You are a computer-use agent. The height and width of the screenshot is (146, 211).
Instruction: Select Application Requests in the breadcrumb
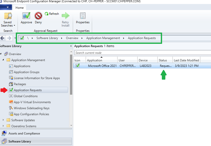tap(142, 38)
